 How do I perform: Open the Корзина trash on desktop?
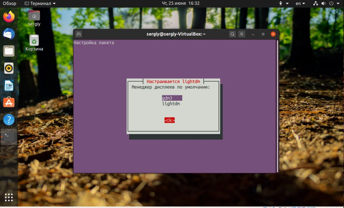click(x=34, y=43)
